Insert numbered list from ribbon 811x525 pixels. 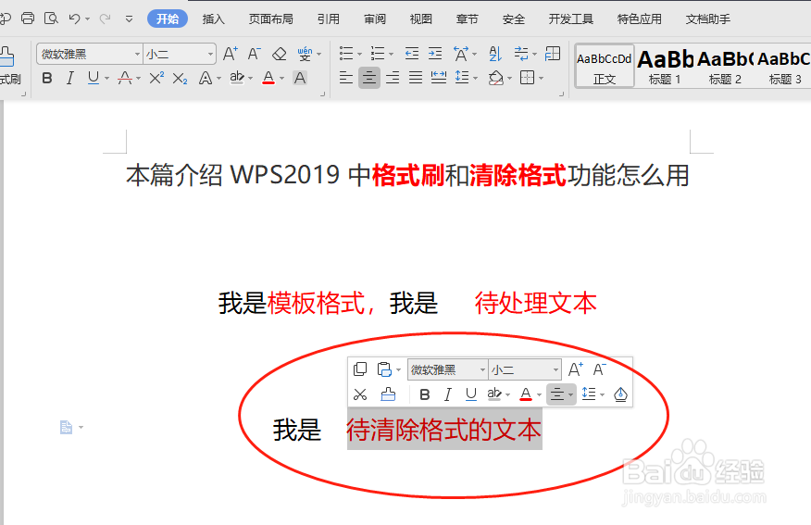[378, 54]
